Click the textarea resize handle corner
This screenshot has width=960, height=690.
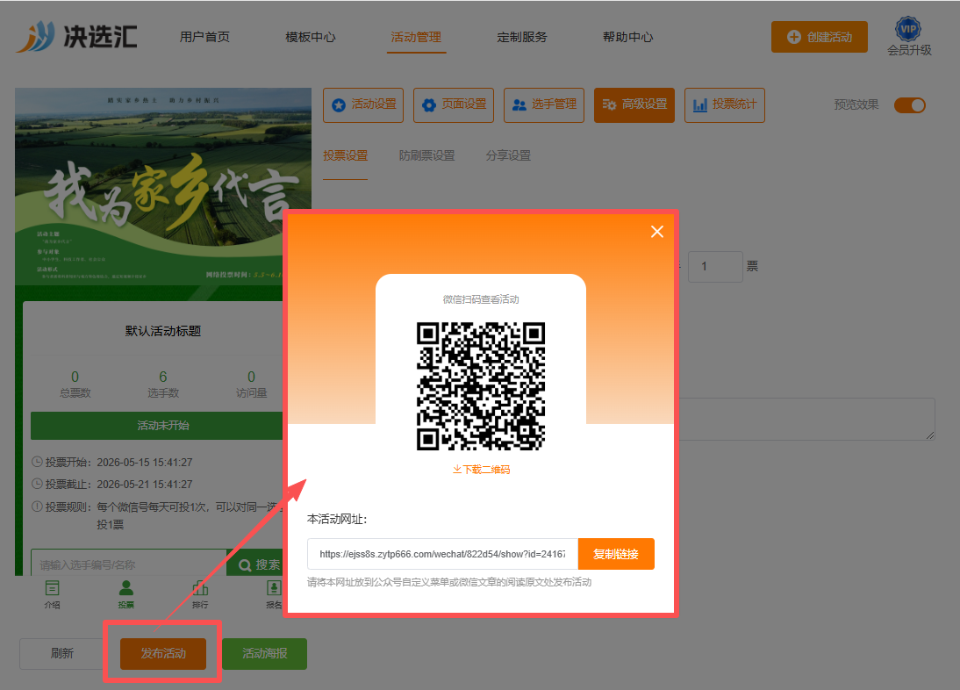tap(930, 435)
